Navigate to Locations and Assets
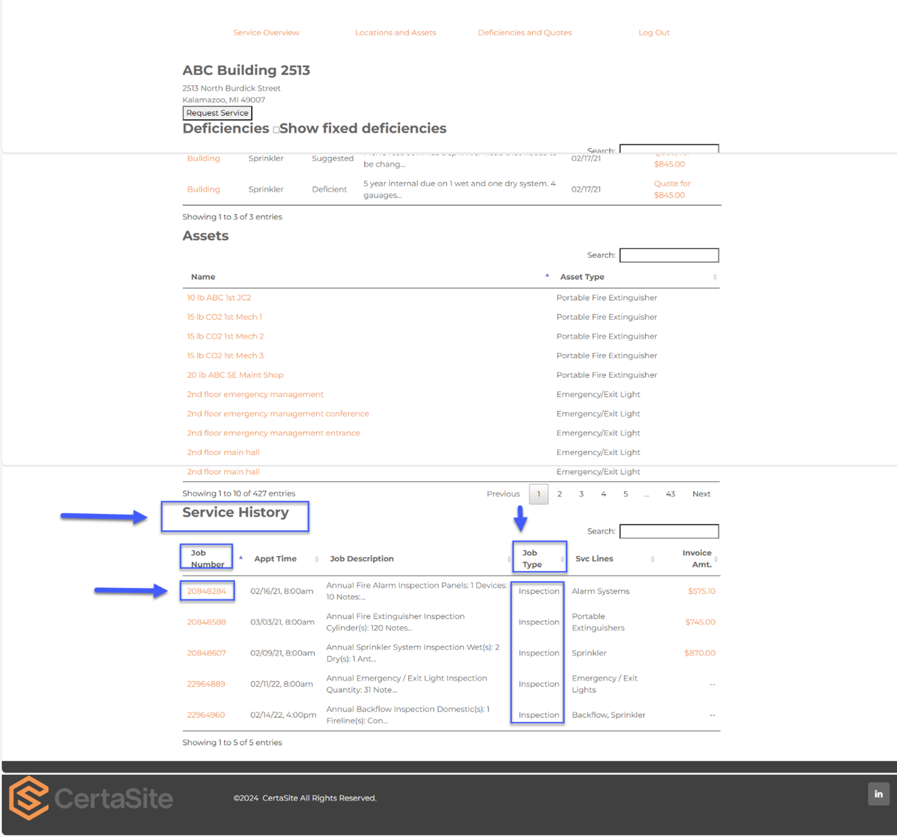This screenshot has height=837, width=897. point(395,32)
